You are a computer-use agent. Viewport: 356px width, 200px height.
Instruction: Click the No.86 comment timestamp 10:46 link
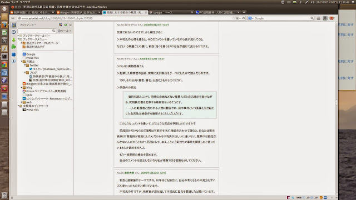pos(154,173)
